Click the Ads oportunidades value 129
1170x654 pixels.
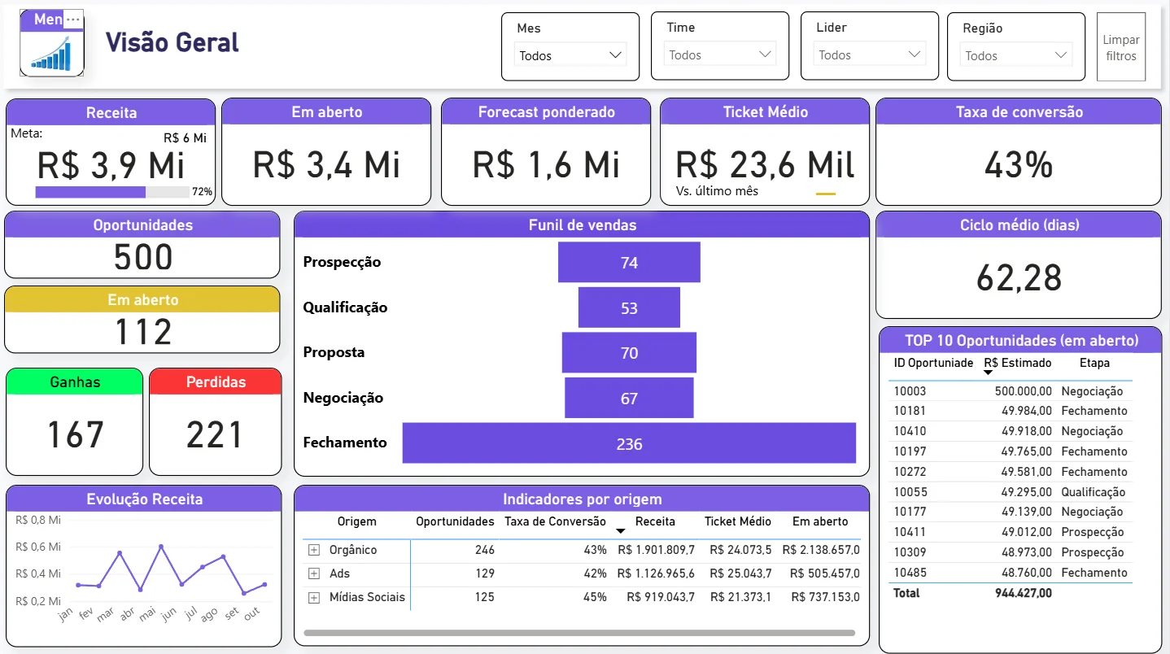tap(485, 573)
